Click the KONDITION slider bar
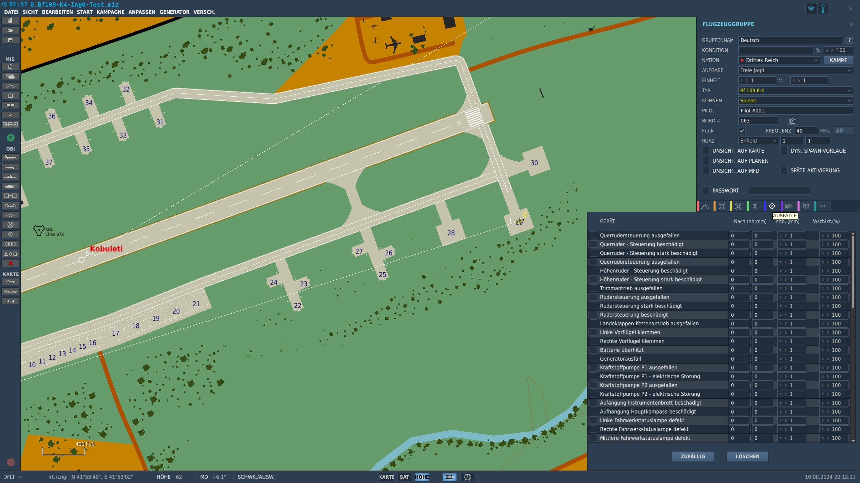This screenshot has width=860, height=483. click(775, 50)
